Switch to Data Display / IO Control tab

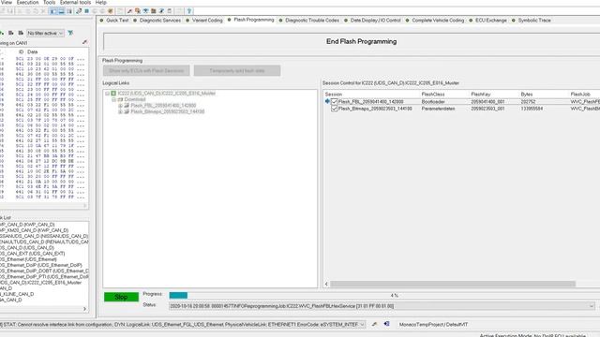pyautogui.click(x=372, y=21)
